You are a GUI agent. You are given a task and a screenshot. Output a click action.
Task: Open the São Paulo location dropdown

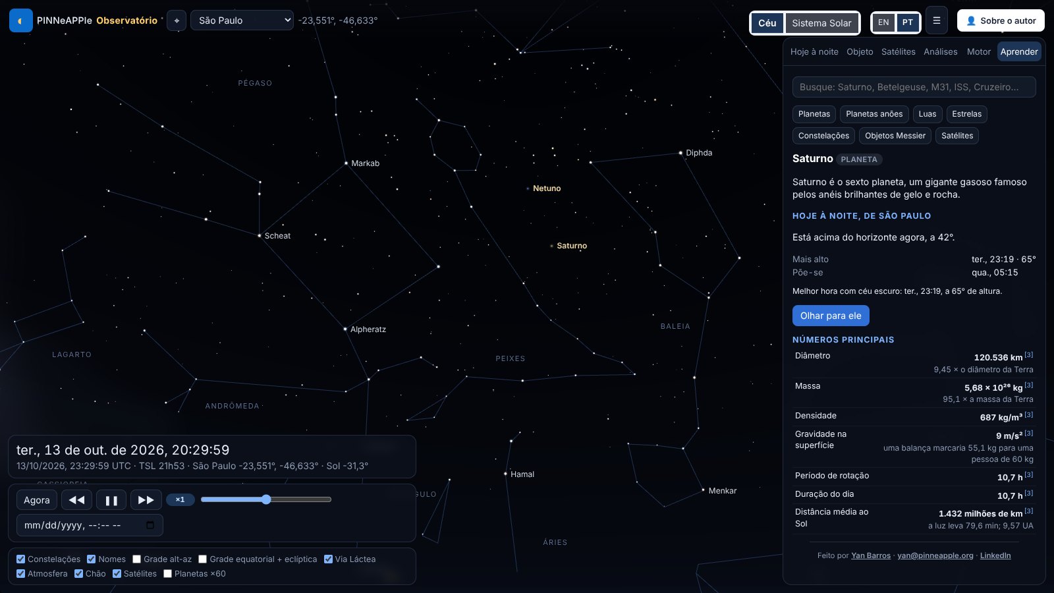(242, 20)
